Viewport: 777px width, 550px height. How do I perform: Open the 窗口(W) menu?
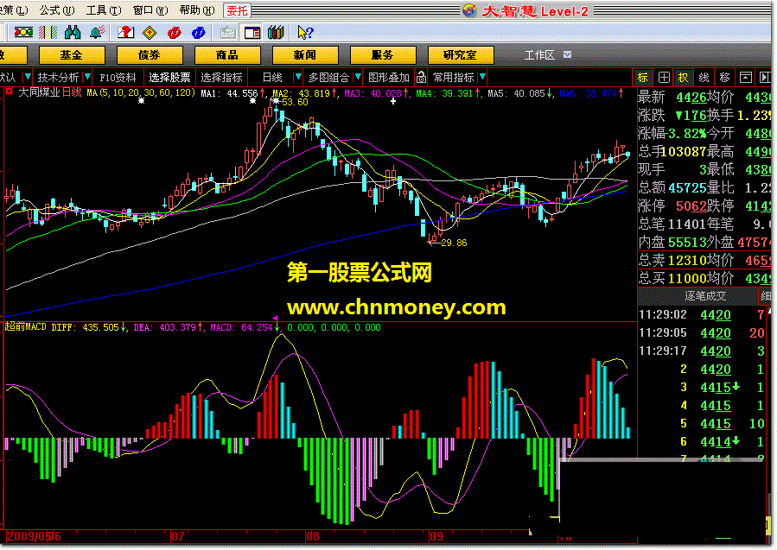pos(150,9)
